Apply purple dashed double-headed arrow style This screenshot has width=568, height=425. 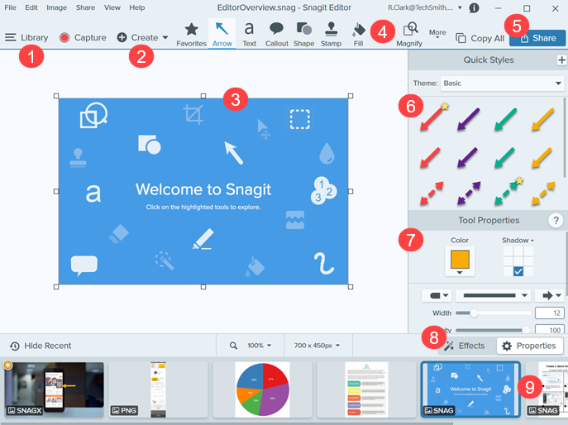(x=469, y=193)
